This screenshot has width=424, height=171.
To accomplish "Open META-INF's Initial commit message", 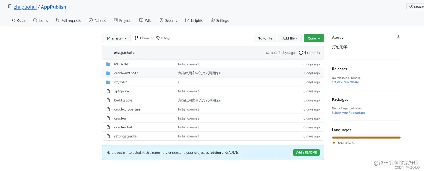I will pyautogui.click(x=188, y=64).
